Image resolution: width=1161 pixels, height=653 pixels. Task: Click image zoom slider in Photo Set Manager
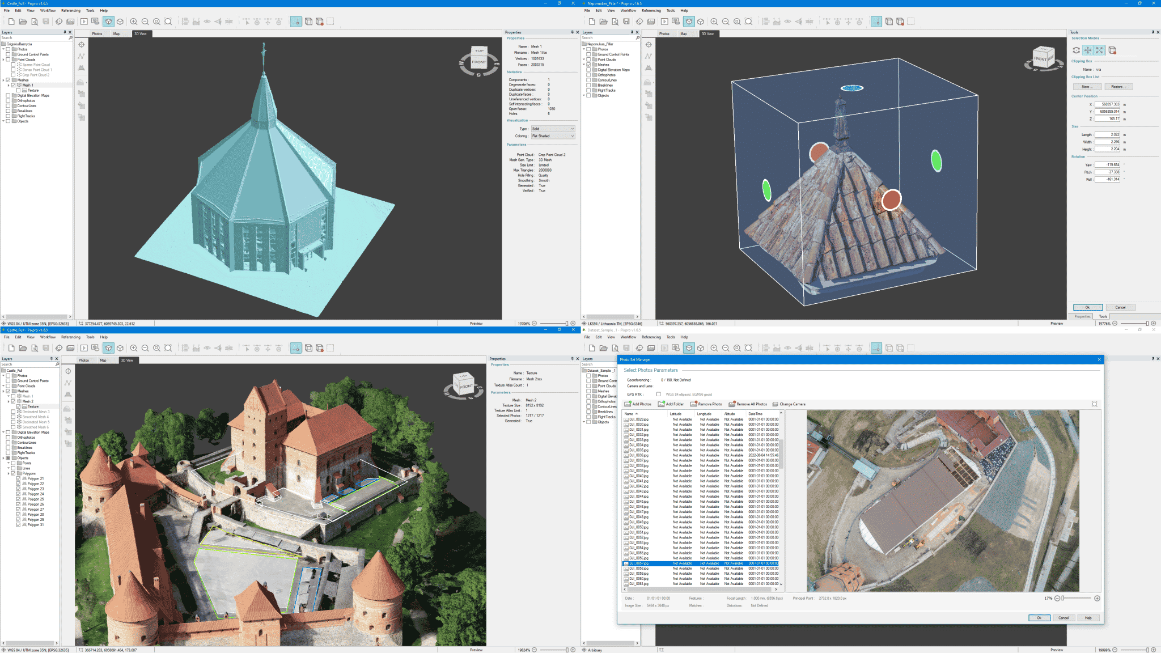pos(1077,598)
